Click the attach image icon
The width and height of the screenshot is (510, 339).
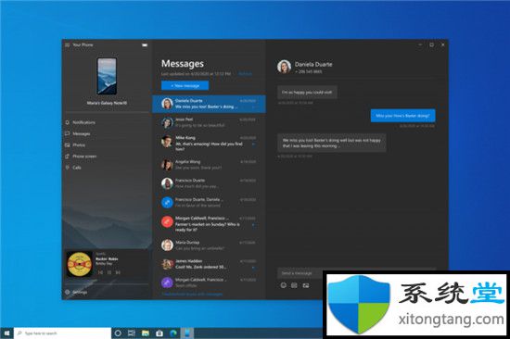click(306, 285)
